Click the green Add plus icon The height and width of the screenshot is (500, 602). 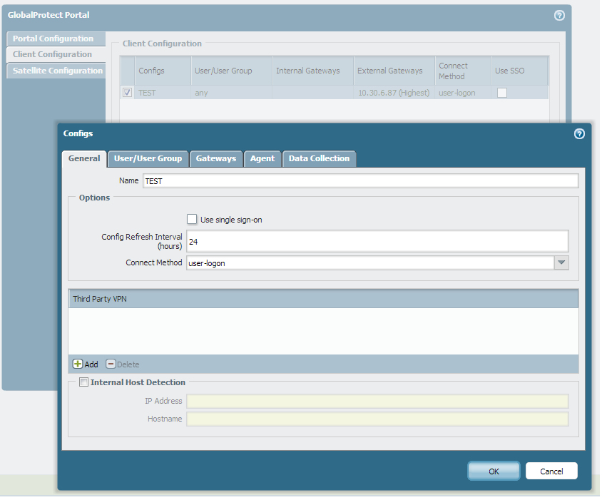(78, 364)
